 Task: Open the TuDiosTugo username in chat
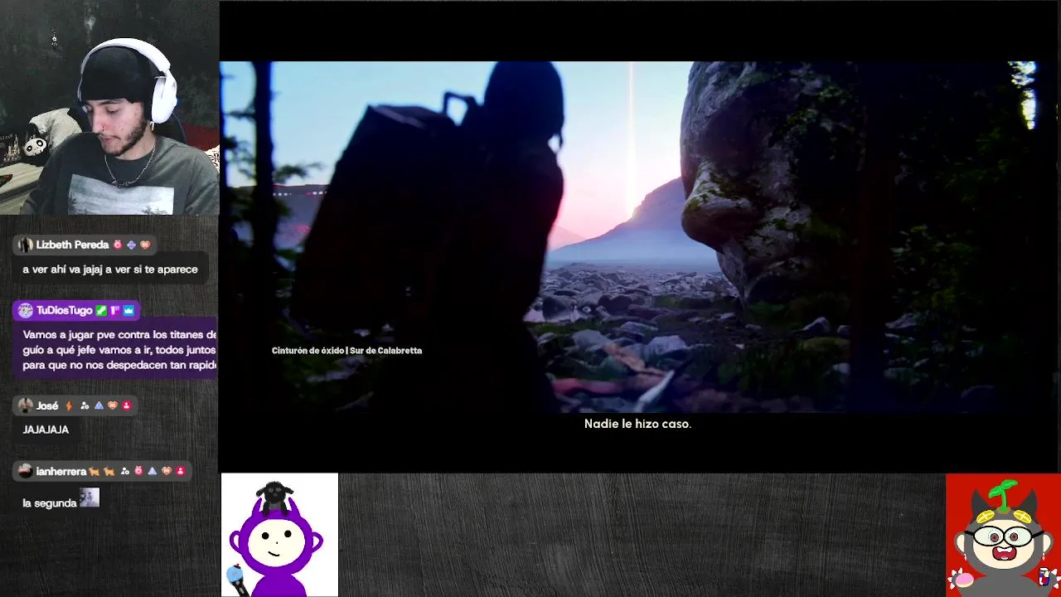pyautogui.click(x=65, y=310)
